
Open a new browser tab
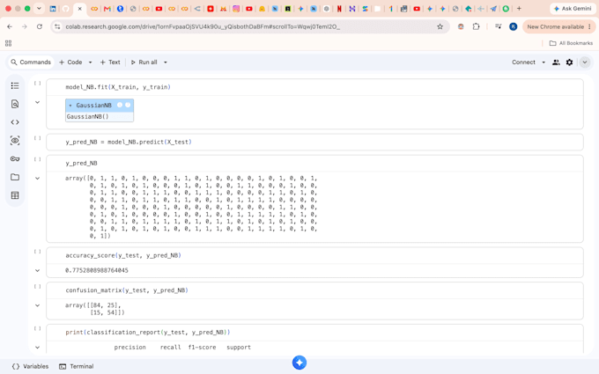point(519,9)
